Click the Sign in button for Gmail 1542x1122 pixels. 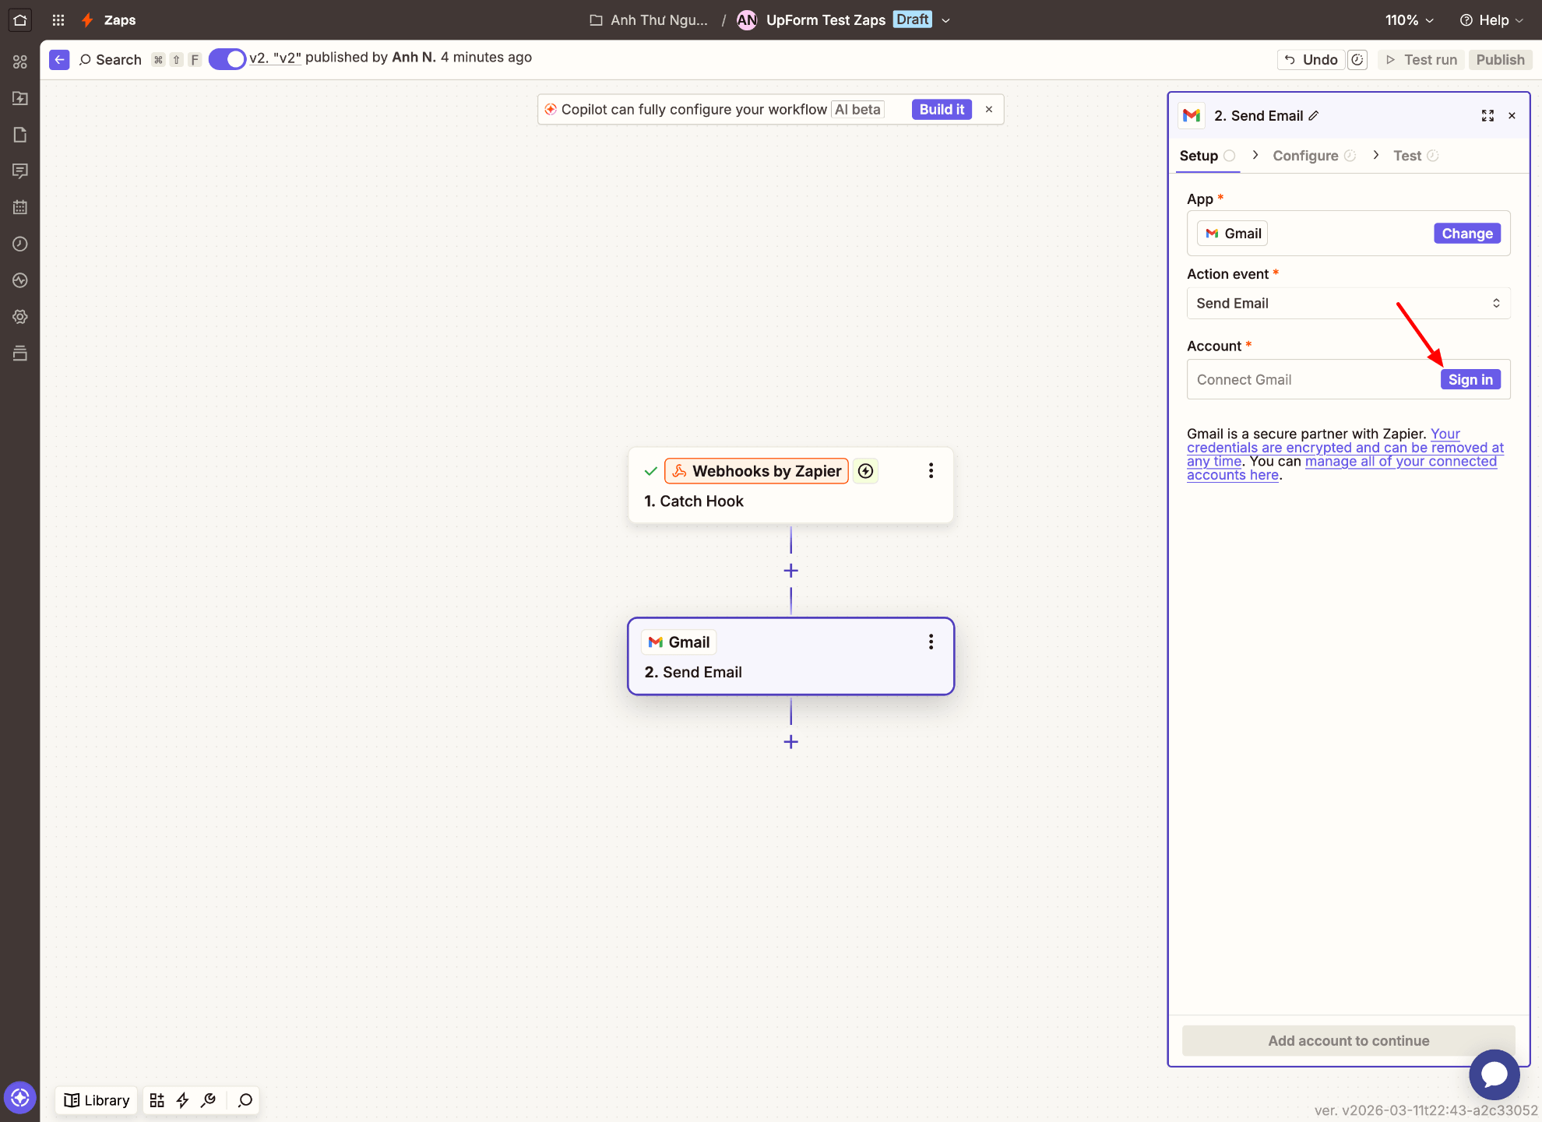click(x=1470, y=380)
